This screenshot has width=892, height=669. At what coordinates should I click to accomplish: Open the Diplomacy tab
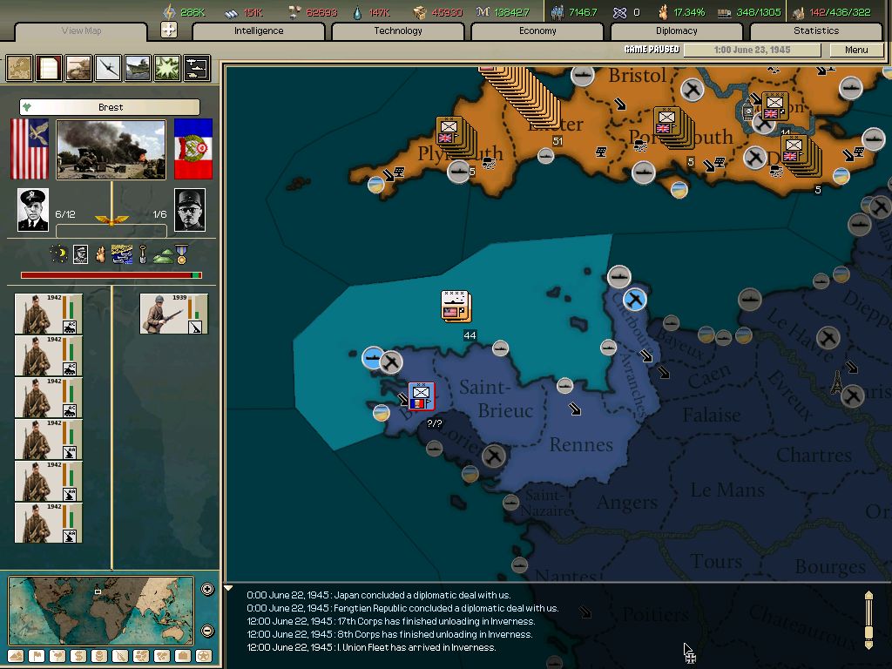(677, 30)
